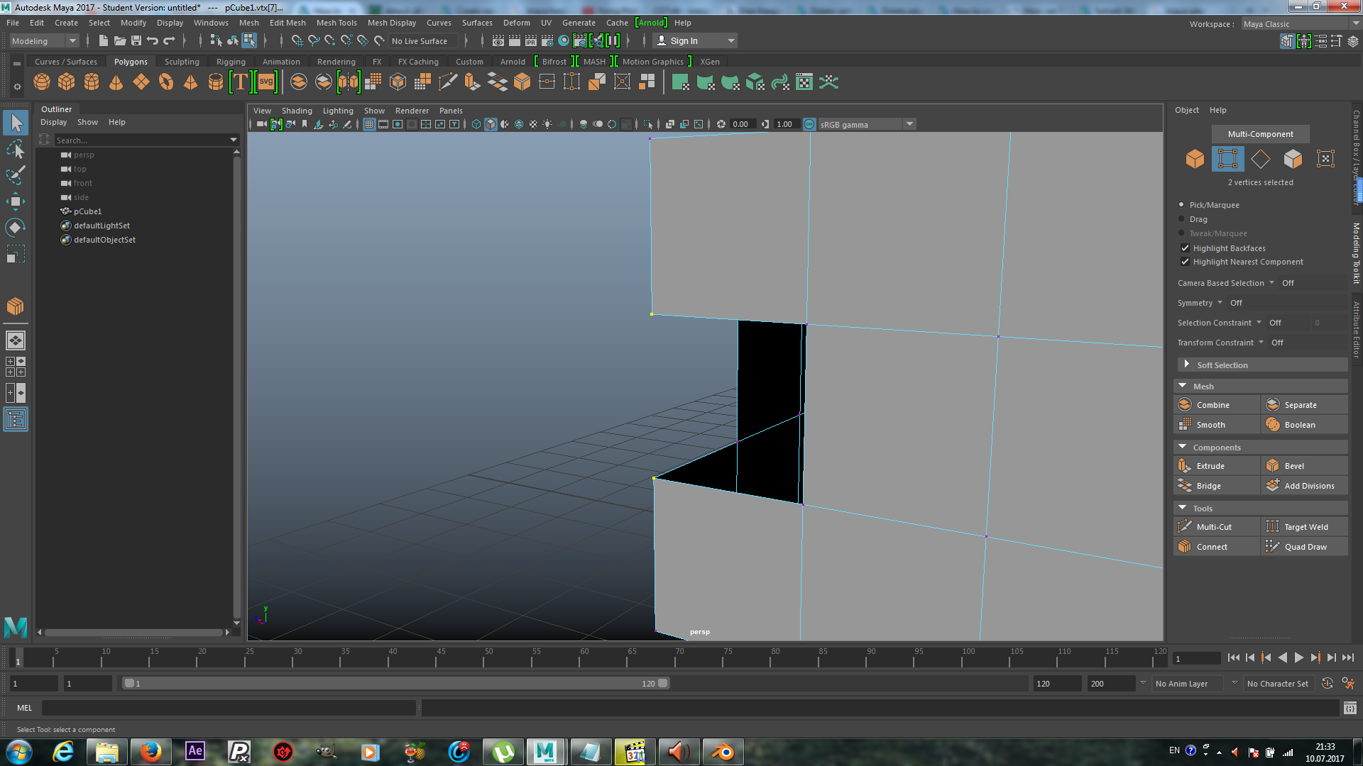Toggle Highlight Nearest Component checkbox
Viewport: 1363px width, 766px height.
pyautogui.click(x=1185, y=262)
